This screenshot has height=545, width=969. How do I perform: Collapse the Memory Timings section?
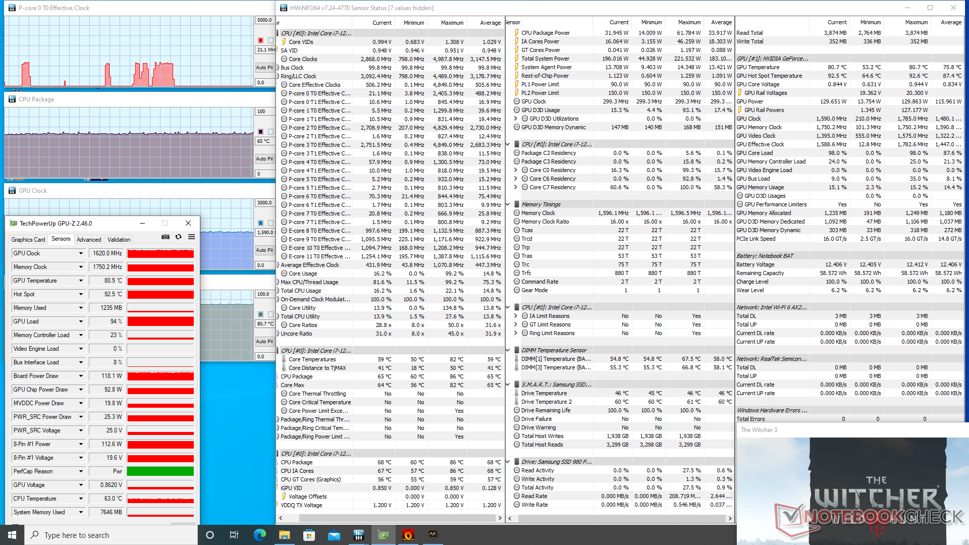click(x=508, y=204)
